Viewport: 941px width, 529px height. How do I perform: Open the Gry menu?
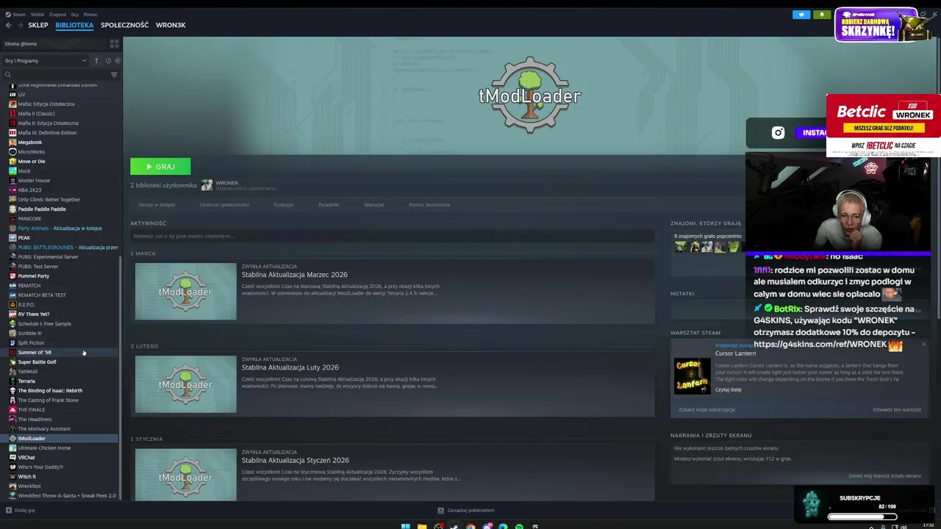point(75,14)
